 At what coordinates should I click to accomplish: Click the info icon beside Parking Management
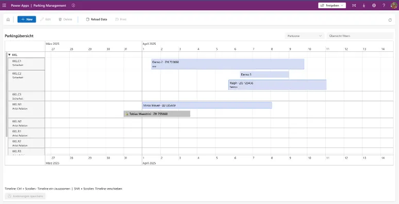click(73, 5)
